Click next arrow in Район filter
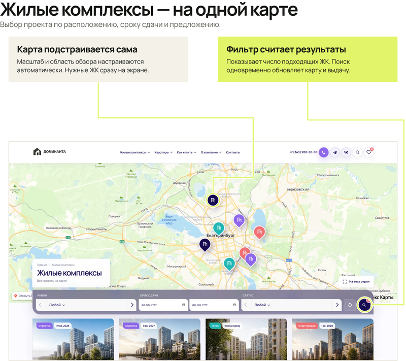 (x=132, y=305)
